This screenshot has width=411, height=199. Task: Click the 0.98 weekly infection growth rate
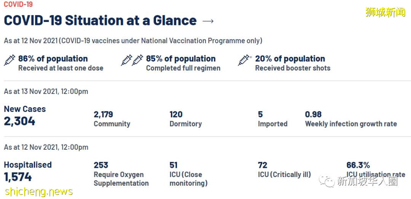[313, 114]
